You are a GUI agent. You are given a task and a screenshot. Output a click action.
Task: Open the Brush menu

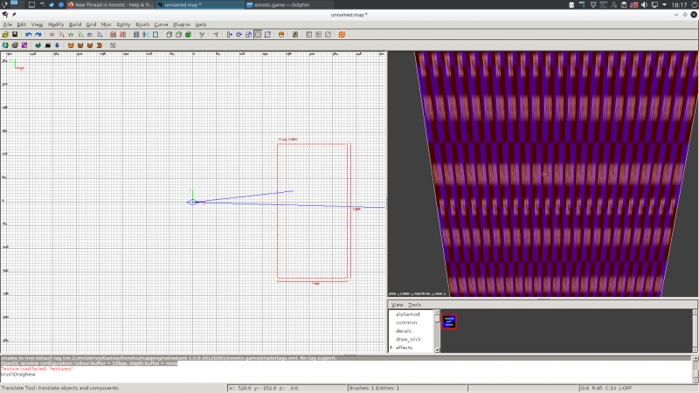[142, 24]
